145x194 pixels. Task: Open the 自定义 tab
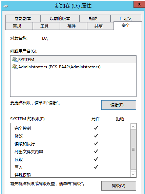[126, 19]
